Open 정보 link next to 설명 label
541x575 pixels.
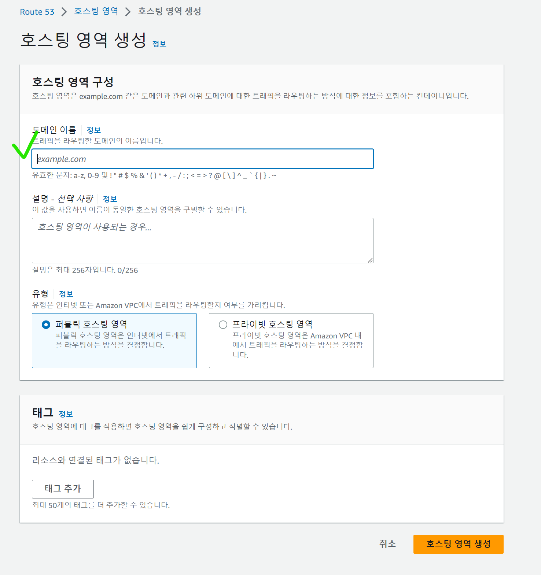[110, 199]
